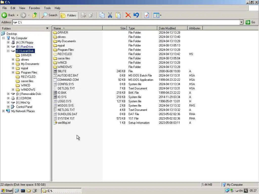Screen dimensions: 259x194
Task: Collapse the (C:) Local Disk node
Action: point(8,51)
